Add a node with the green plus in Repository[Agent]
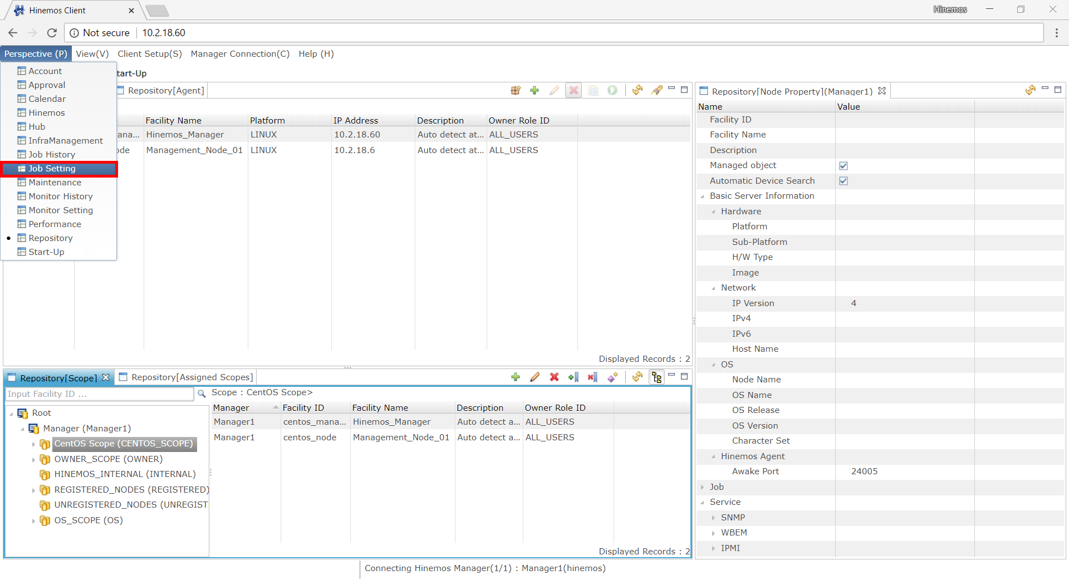The image size is (1069, 580). click(x=534, y=90)
